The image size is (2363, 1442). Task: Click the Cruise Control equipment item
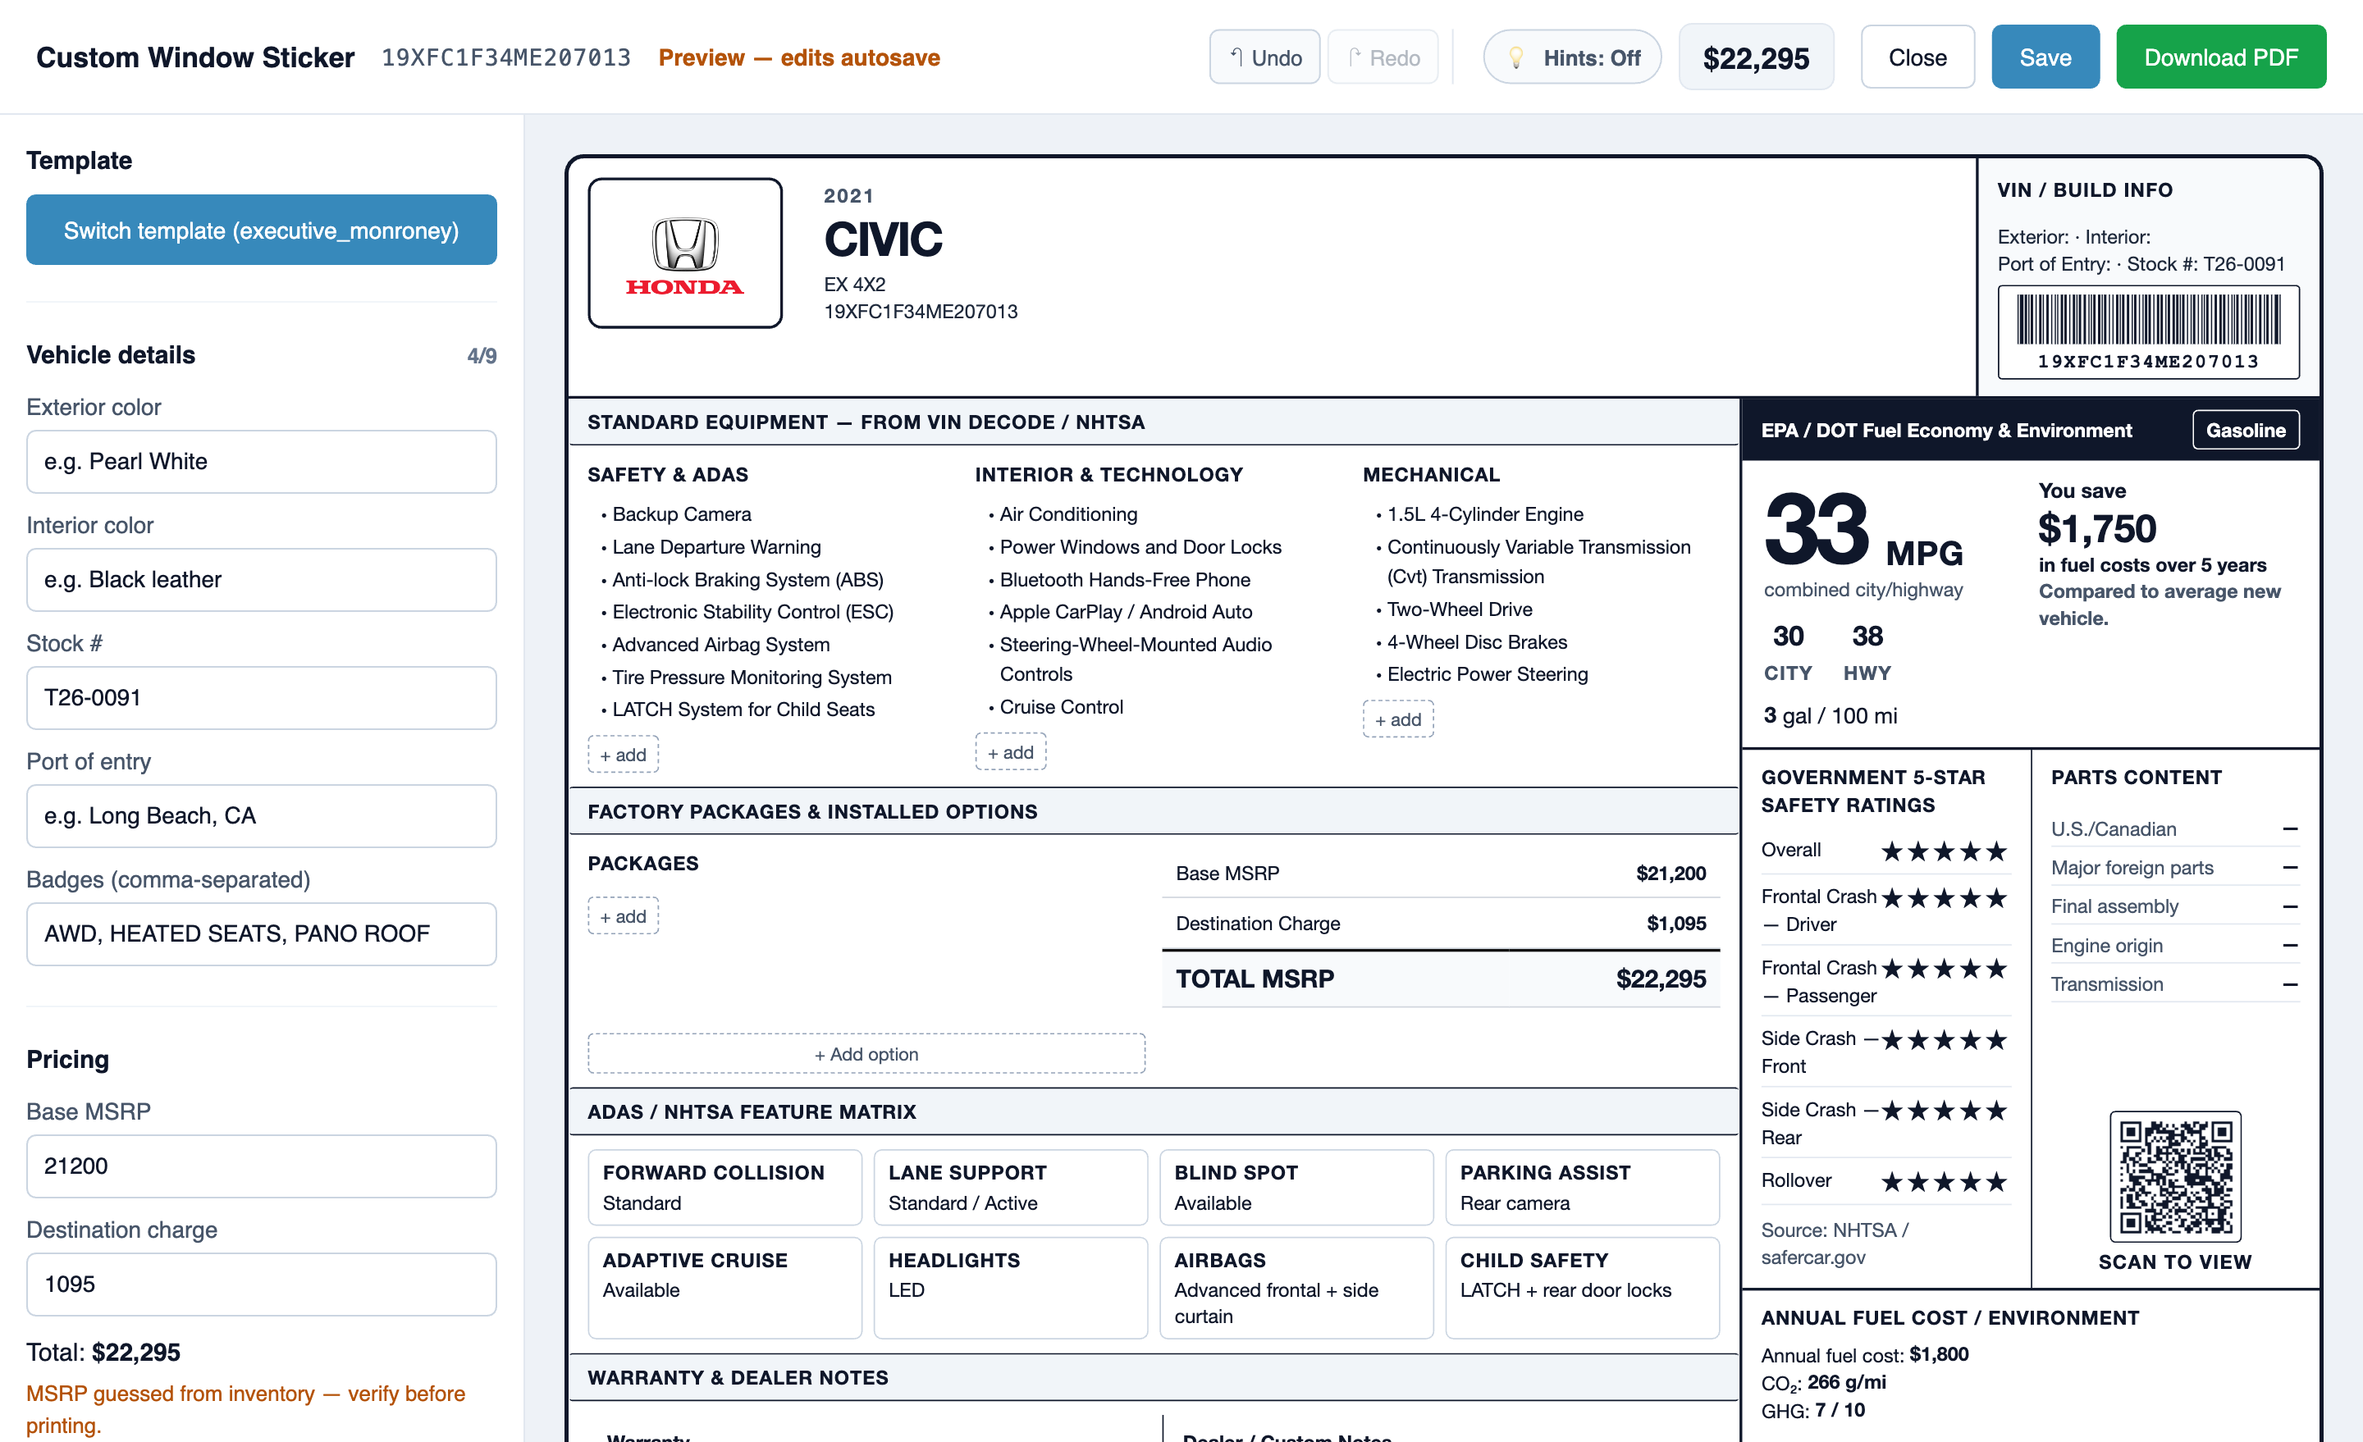[x=1061, y=706]
